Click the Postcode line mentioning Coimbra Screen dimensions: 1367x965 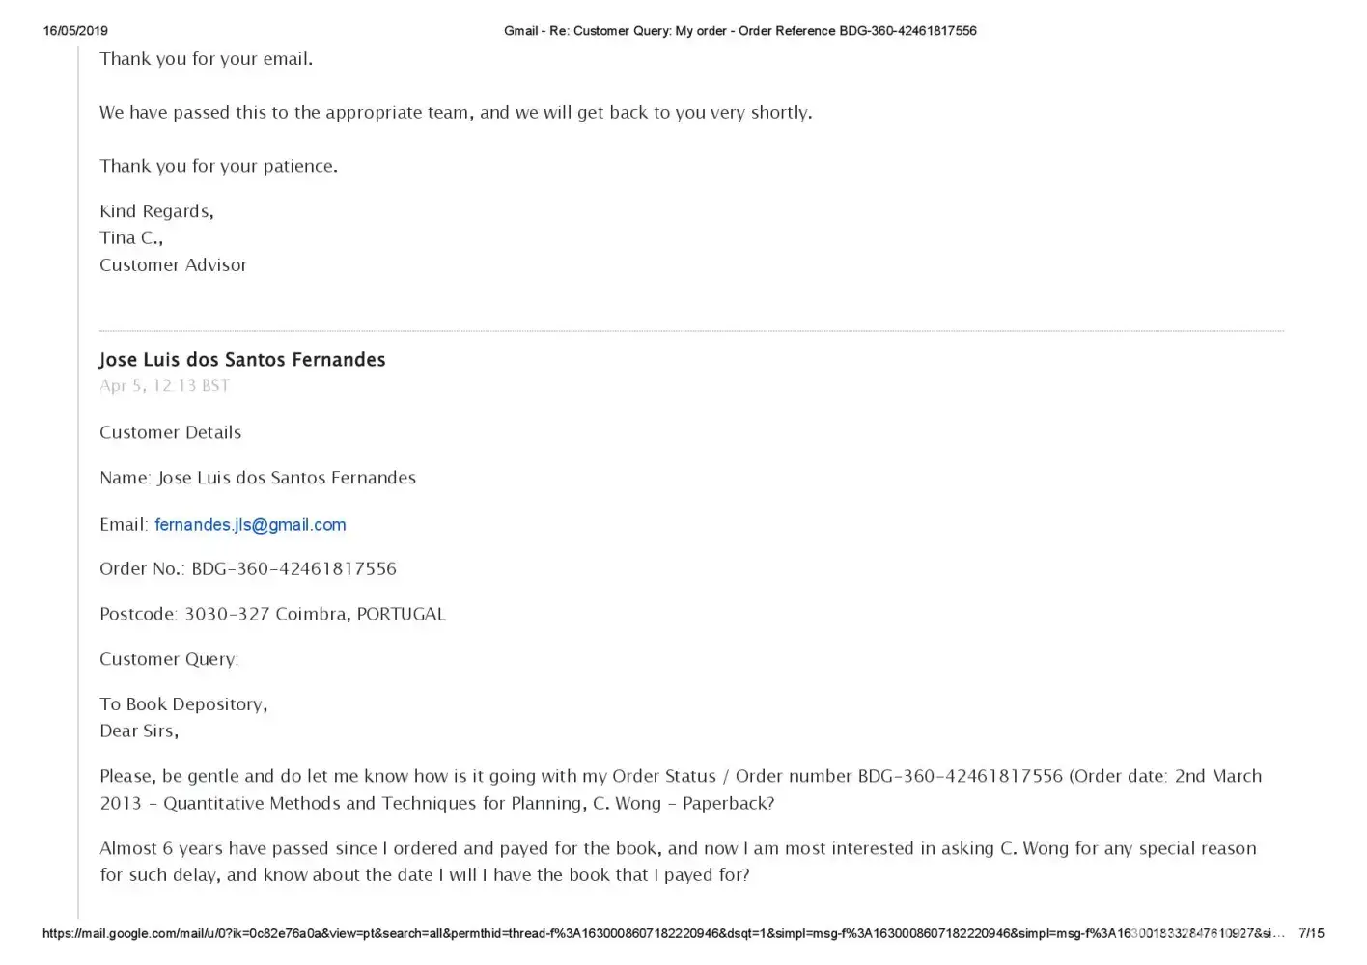pyautogui.click(x=272, y=615)
